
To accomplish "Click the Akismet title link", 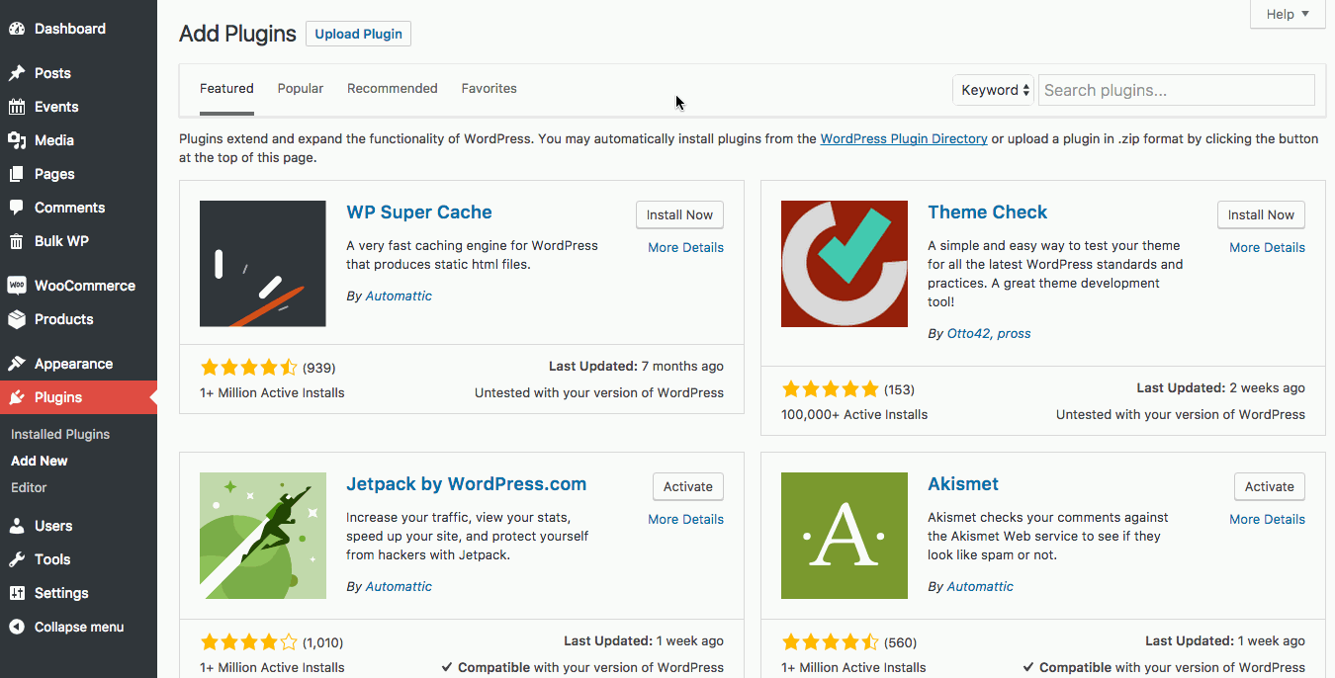I will 963,484.
